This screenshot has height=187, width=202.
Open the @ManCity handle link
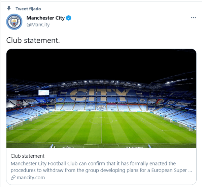[38, 25]
